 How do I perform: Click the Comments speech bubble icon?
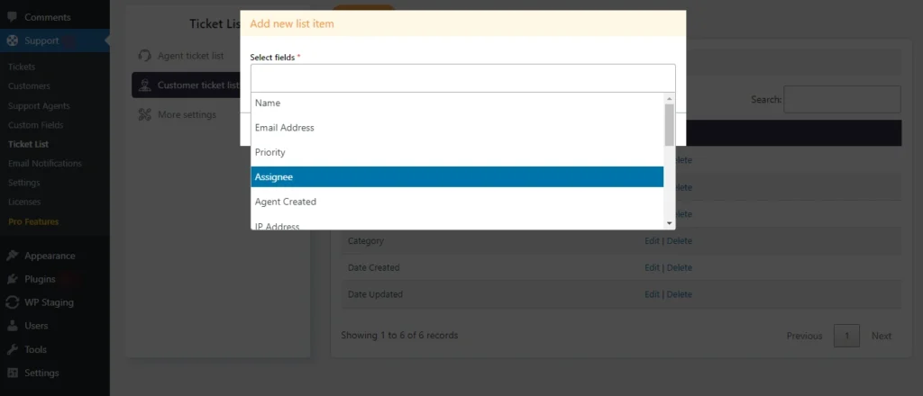pos(12,17)
